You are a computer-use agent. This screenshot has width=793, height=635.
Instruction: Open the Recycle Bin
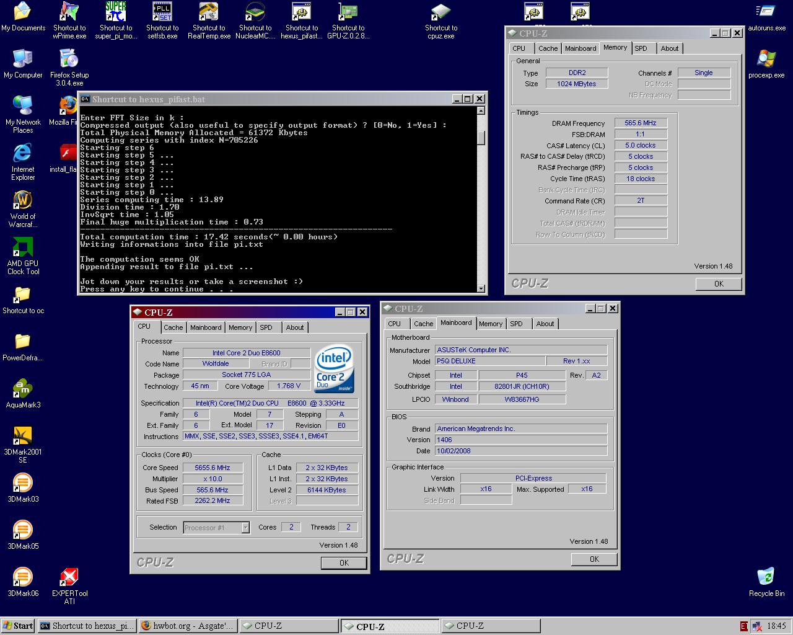[766, 582]
